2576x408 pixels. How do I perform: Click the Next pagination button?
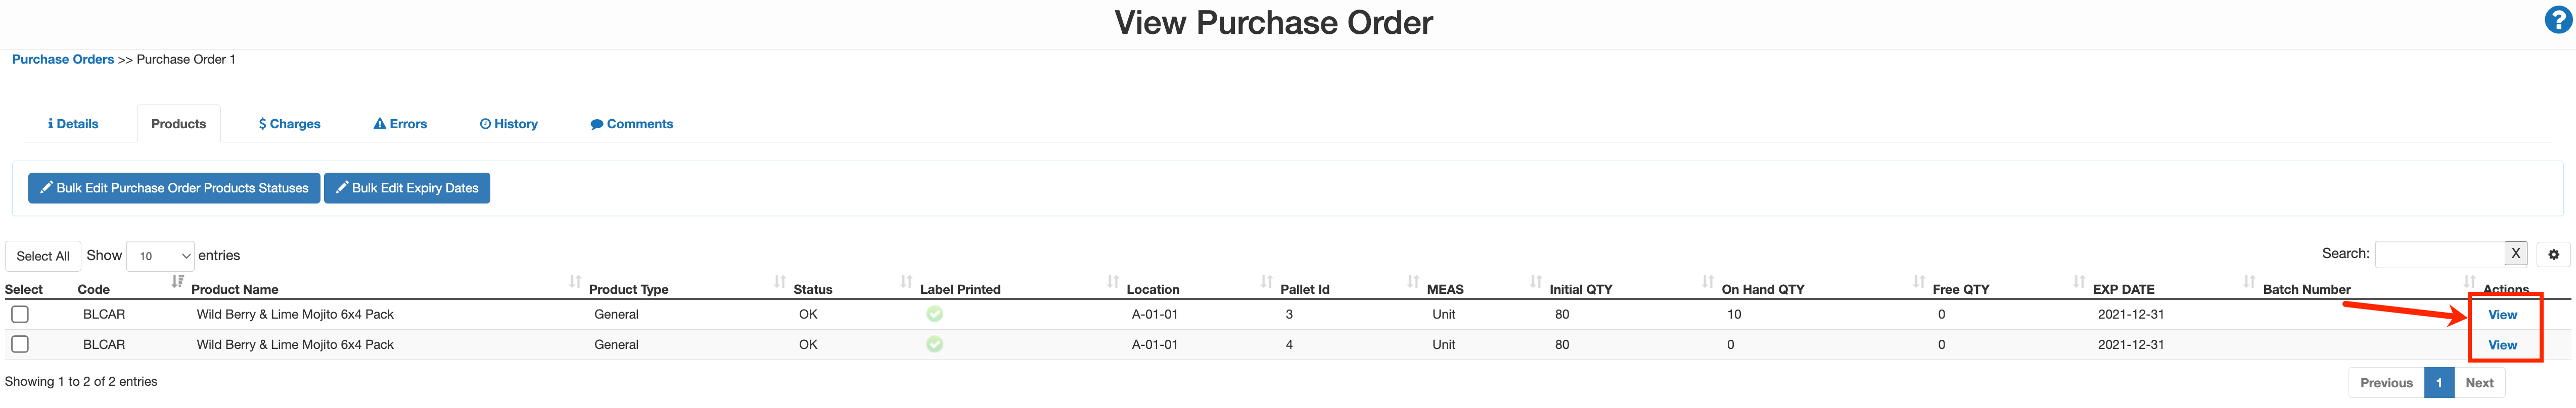pos(2479,382)
